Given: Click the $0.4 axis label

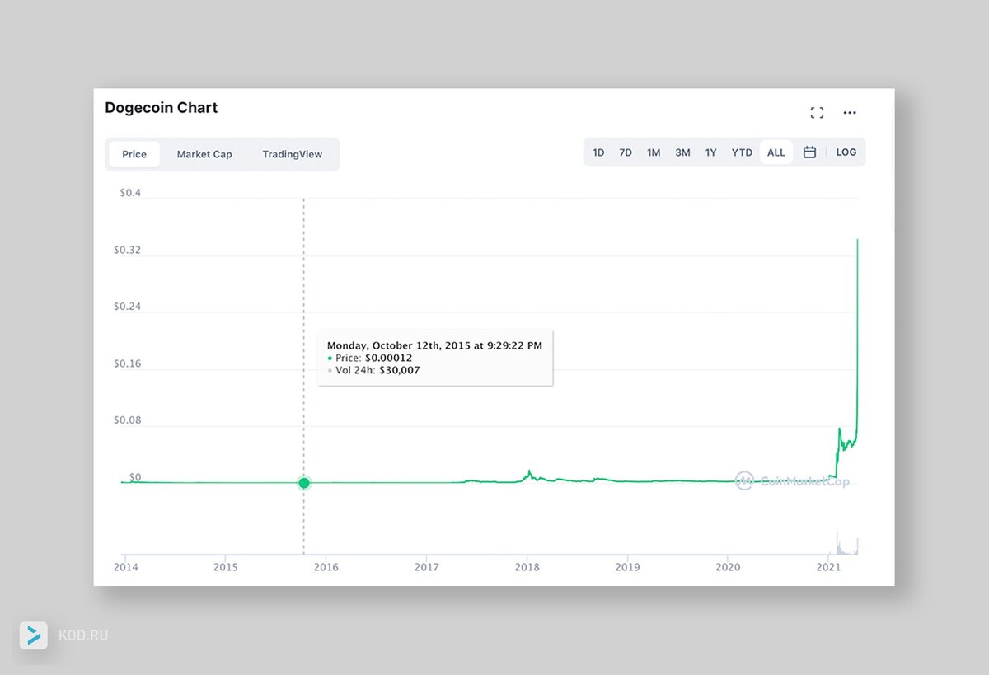Looking at the screenshot, I should [130, 193].
